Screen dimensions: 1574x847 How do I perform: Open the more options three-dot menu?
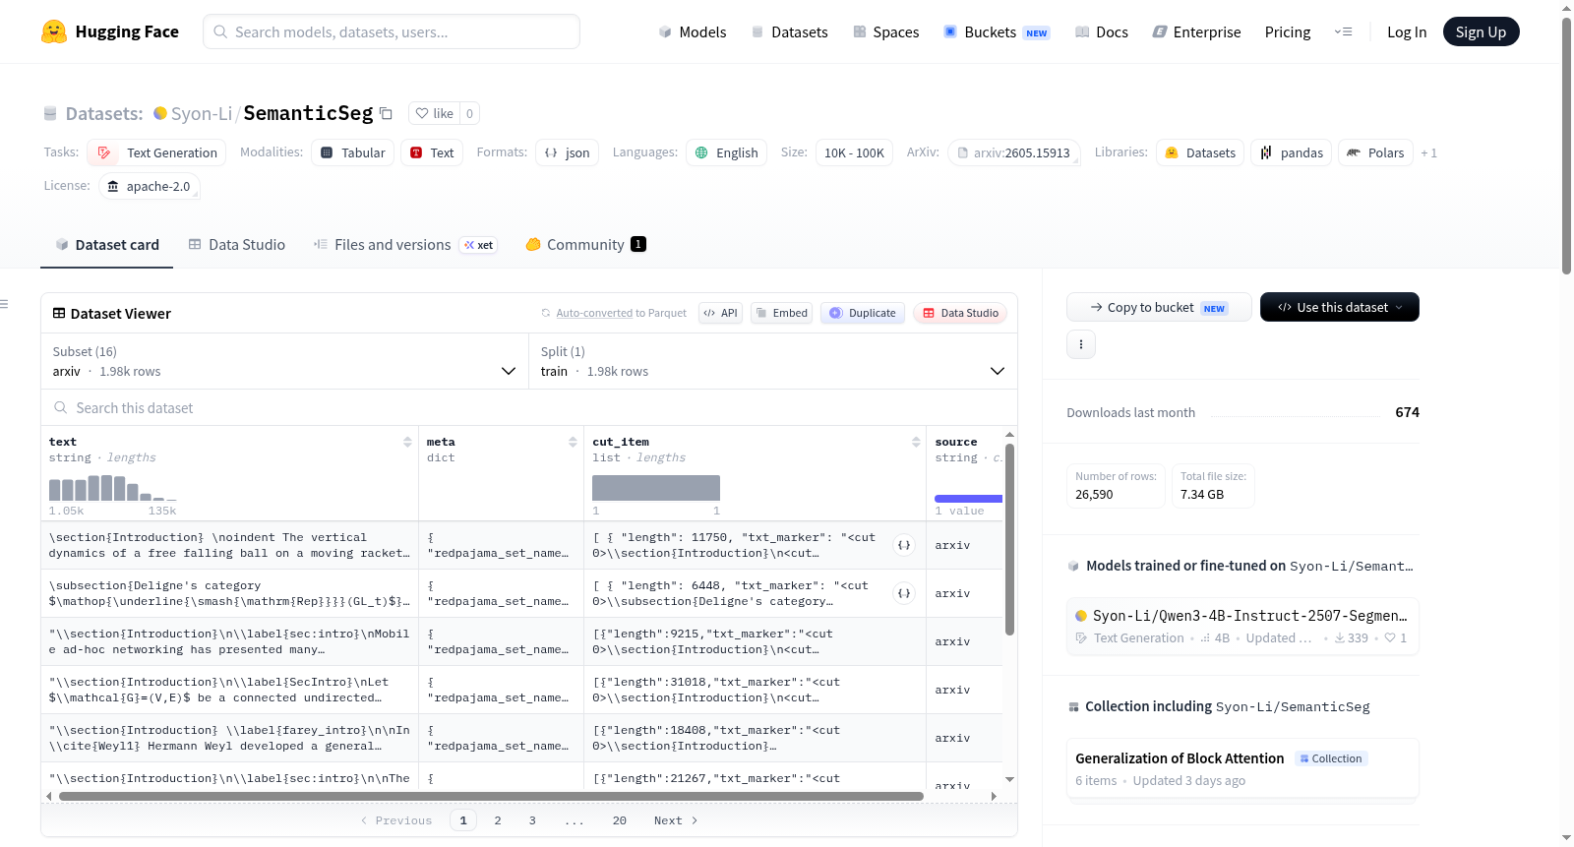click(1081, 344)
